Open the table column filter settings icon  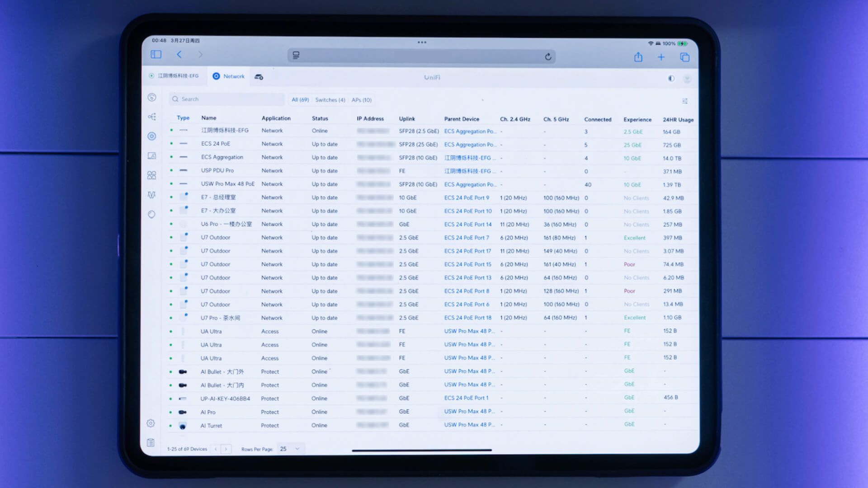click(684, 101)
